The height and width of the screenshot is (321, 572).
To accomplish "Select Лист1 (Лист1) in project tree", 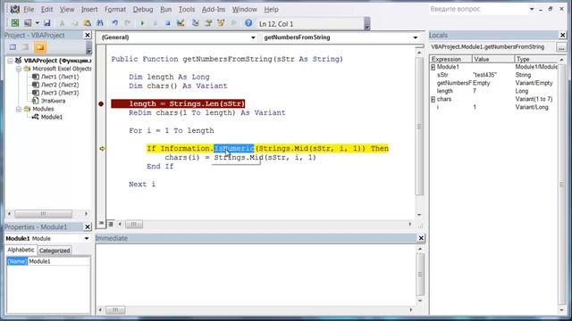I will coord(60,77).
